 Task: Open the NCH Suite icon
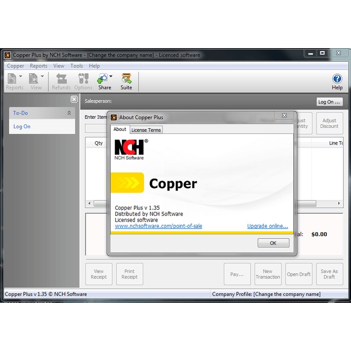coord(126,79)
